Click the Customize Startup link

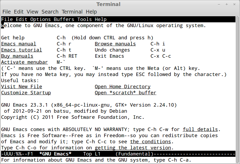point(26,93)
